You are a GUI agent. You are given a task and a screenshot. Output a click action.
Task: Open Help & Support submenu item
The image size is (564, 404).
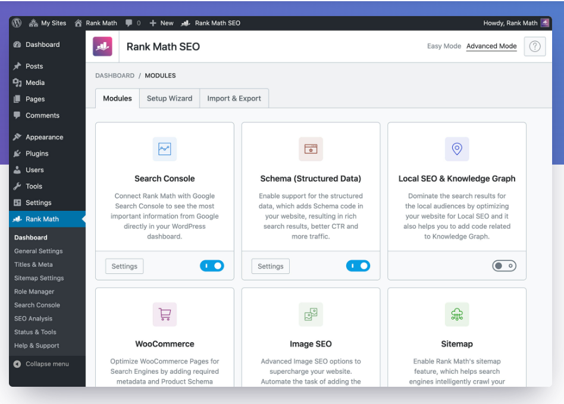pos(37,345)
